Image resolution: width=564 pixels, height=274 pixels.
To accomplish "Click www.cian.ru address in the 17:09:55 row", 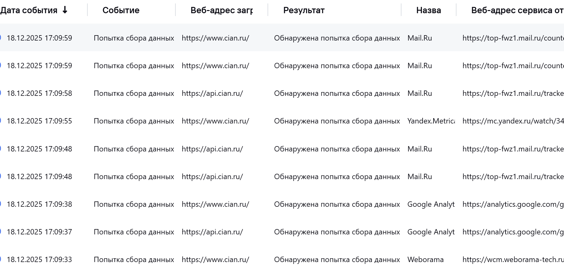I will tap(215, 121).
